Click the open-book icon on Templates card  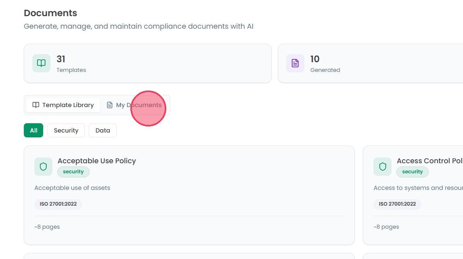point(41,63)
